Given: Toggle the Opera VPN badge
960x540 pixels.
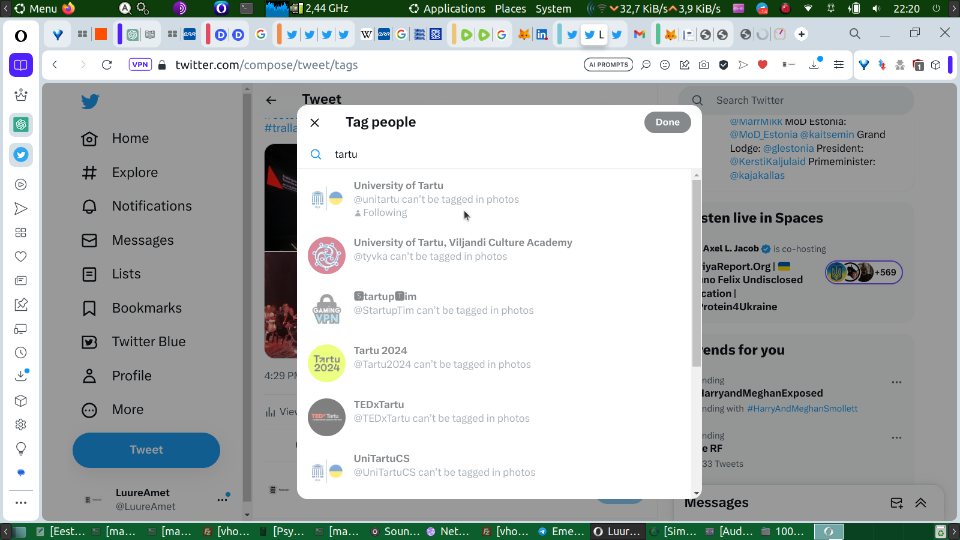Looking at the screenshot, I should [140, 65].
